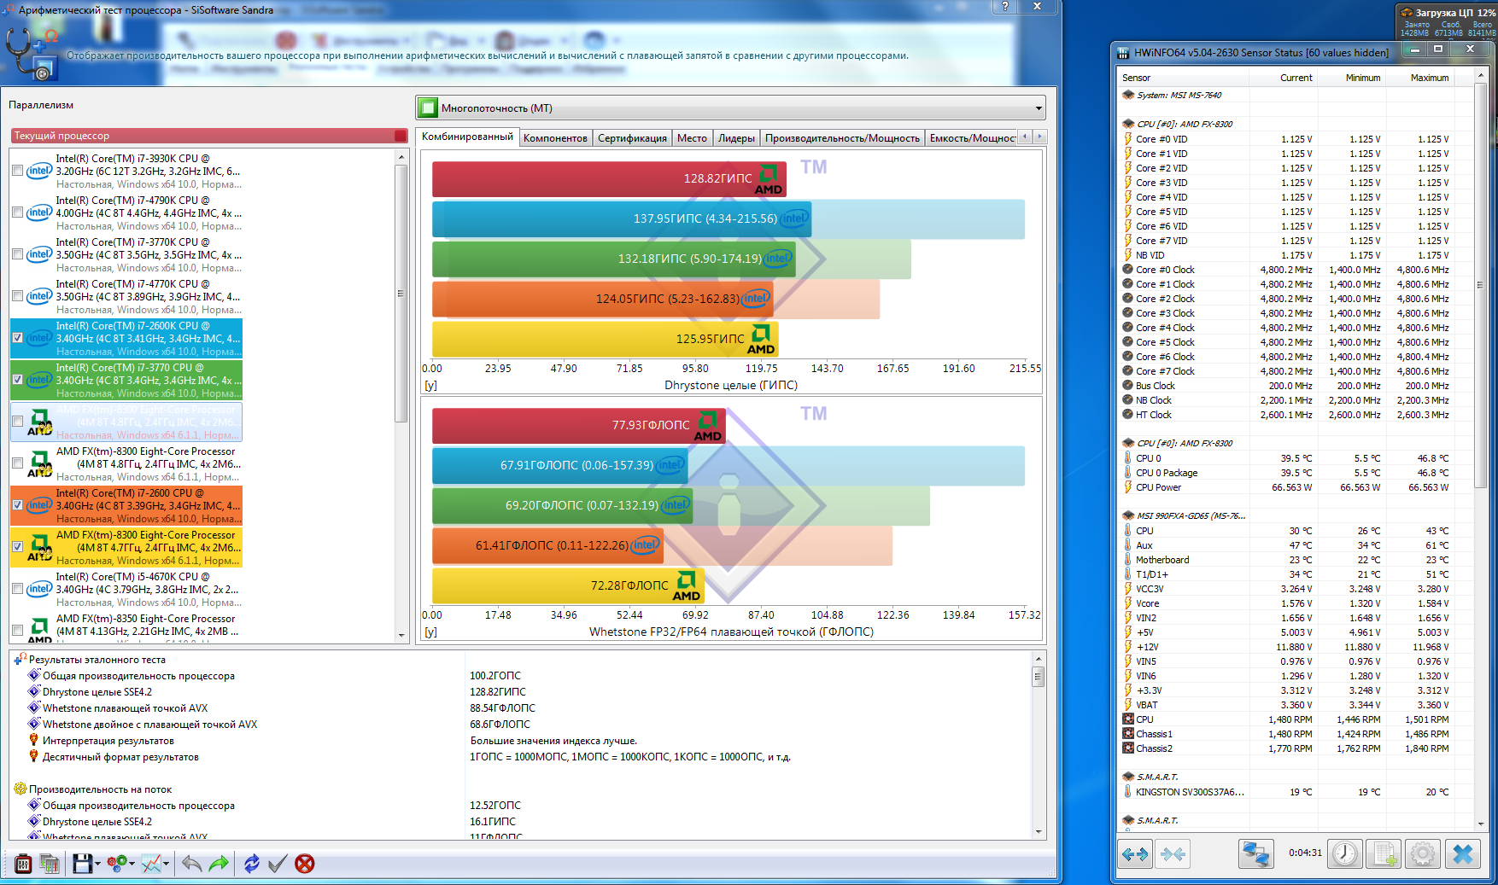
Task: Click the processor list scroll down arrow
Action: tap(401, 636)
